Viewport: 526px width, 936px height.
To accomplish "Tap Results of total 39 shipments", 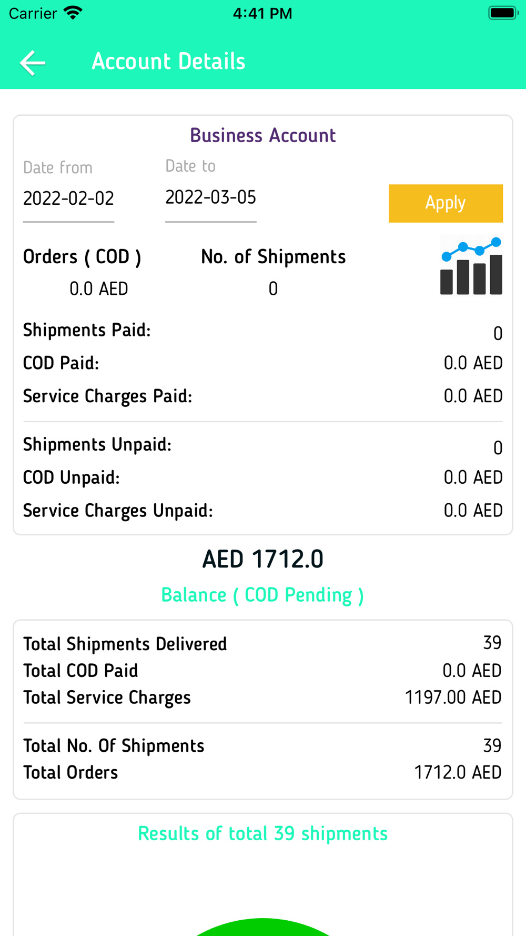I will click(263, 833).
